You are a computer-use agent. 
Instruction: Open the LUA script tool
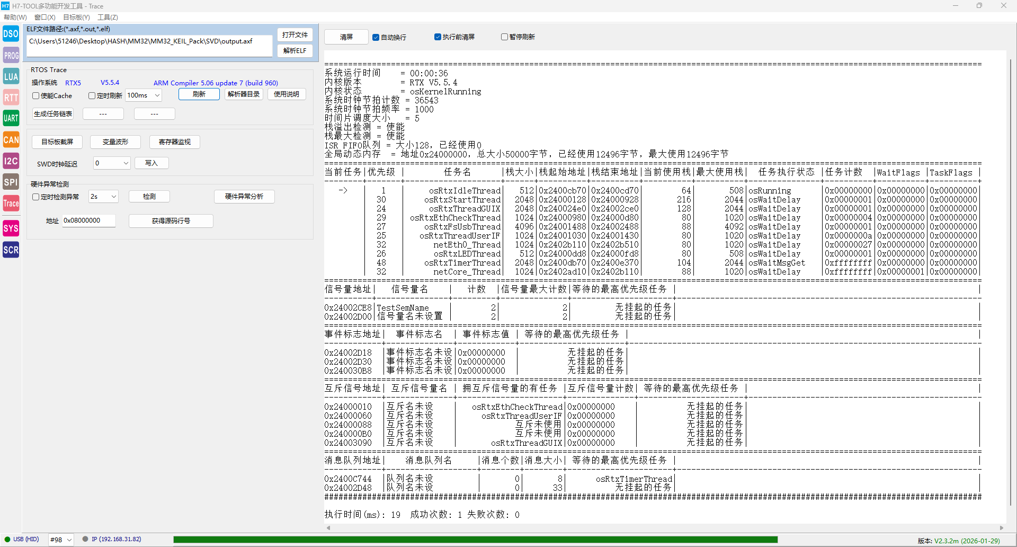coord(11,76)
